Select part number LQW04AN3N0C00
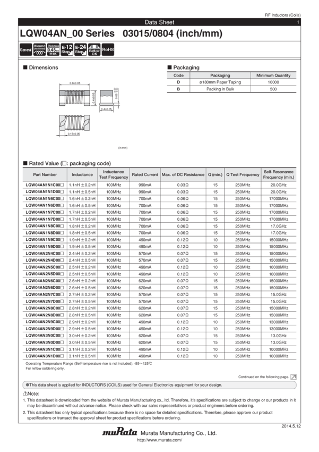 (x=45, y=336)
